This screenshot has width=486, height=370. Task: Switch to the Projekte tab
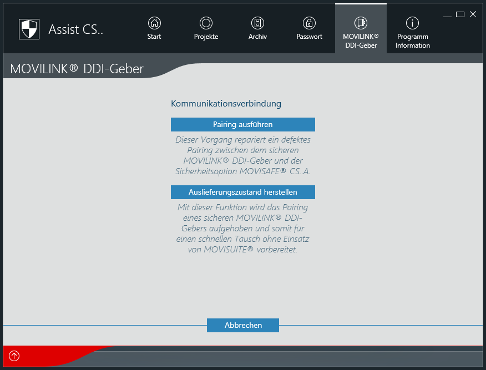tap(206, 29)
